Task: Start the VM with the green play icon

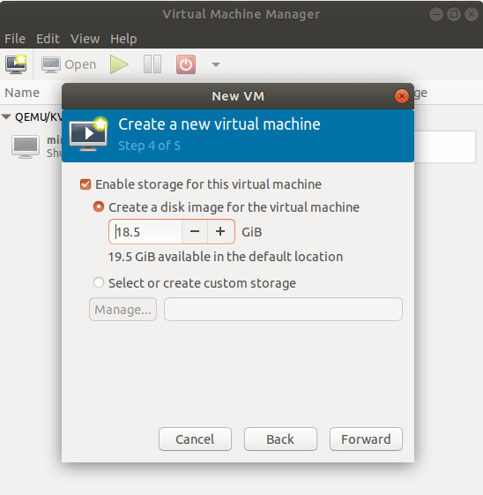Action: [119, 64]
